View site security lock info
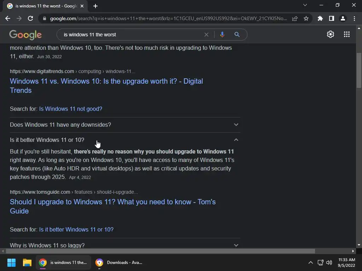 click(x=45, y=18)
